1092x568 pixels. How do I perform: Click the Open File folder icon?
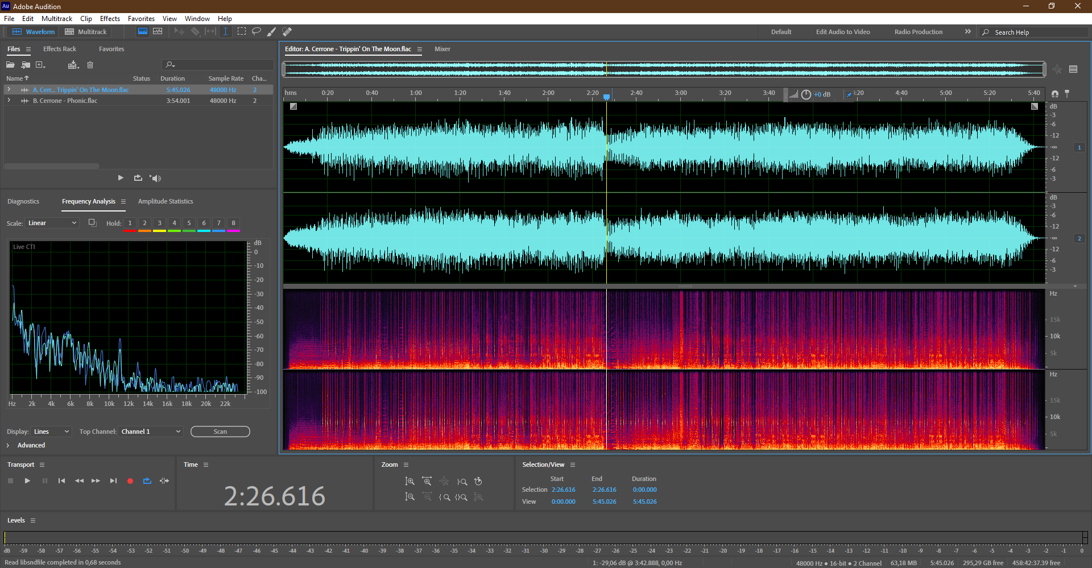10,65
